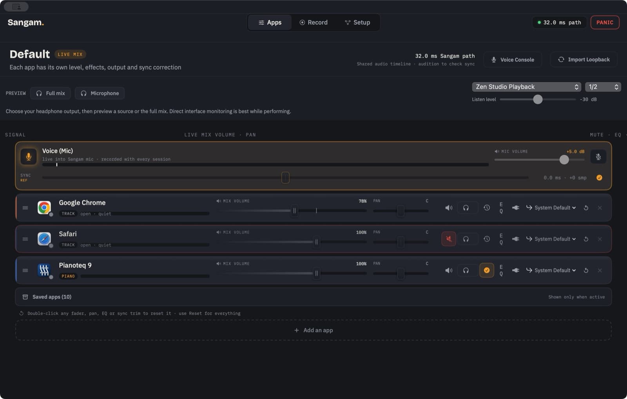The height and width of the screenshot is (399, 627).
Task: Click the orange microphone icon beside Voice (Mic)
Action: pos(29,157)
